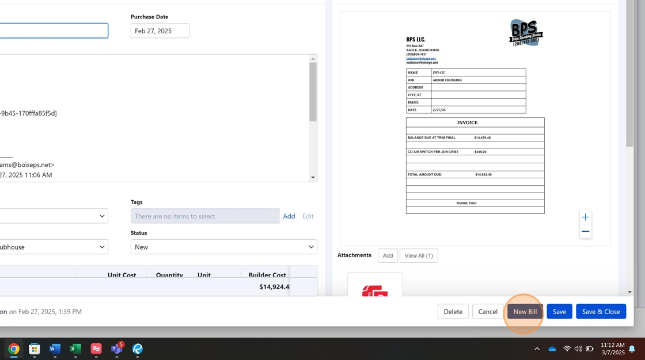Screen dimensions: 645x360
Task: Zoom in on invoice preview with plus
Action: [585, 217]
